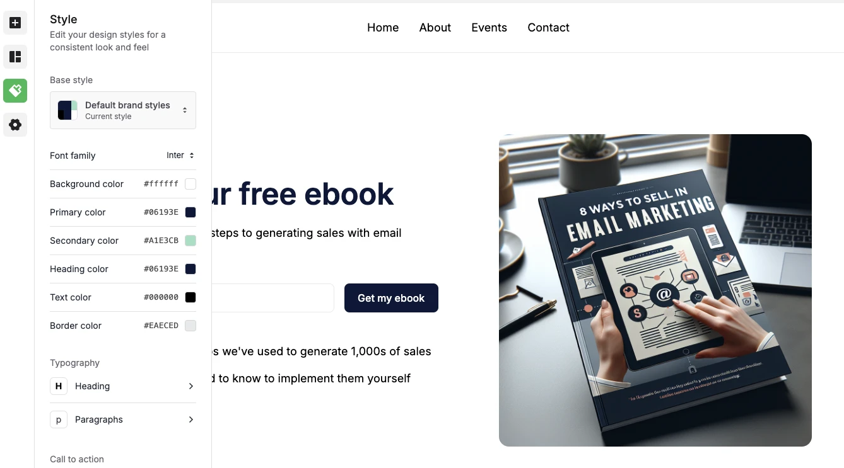The height and width of the screenshot is (468, 844).
Task: Open the Default brand styles dropdown
Action: pos(123,110)
